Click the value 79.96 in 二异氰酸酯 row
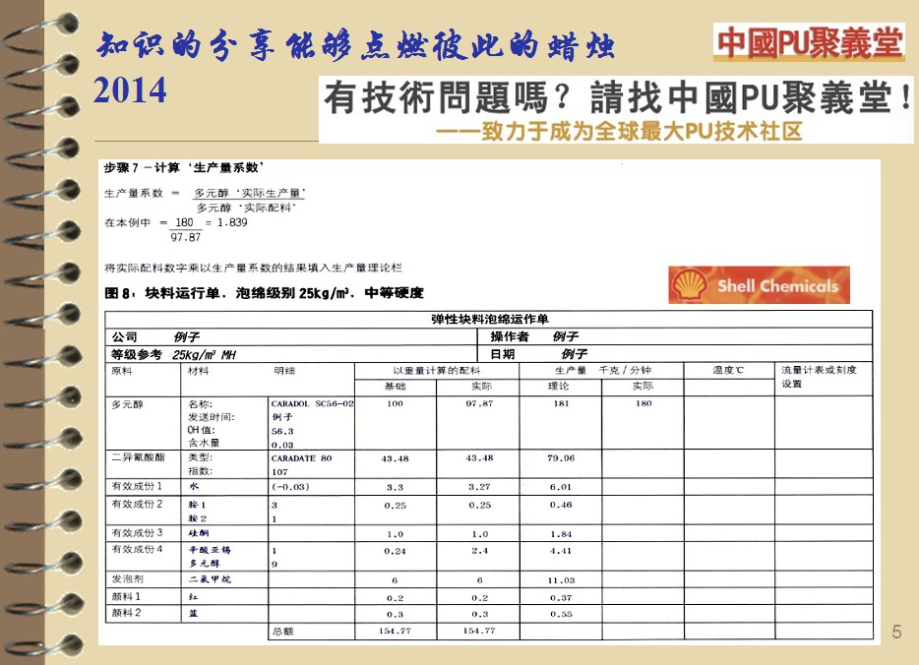The height and width of the screenshot is (665, 919). [561, 458]
